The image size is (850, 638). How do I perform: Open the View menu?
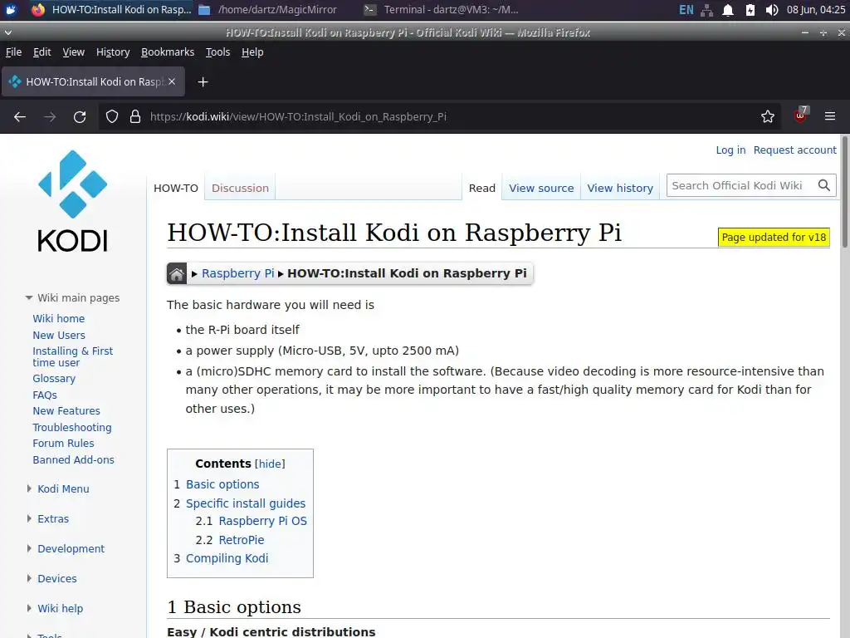[73, 52]
